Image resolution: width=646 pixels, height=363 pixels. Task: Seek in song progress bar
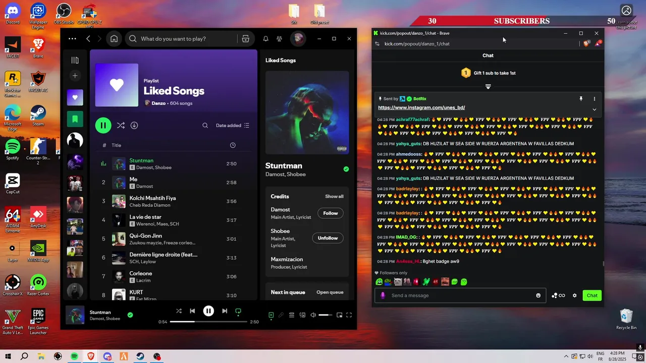tap(208, 322)
